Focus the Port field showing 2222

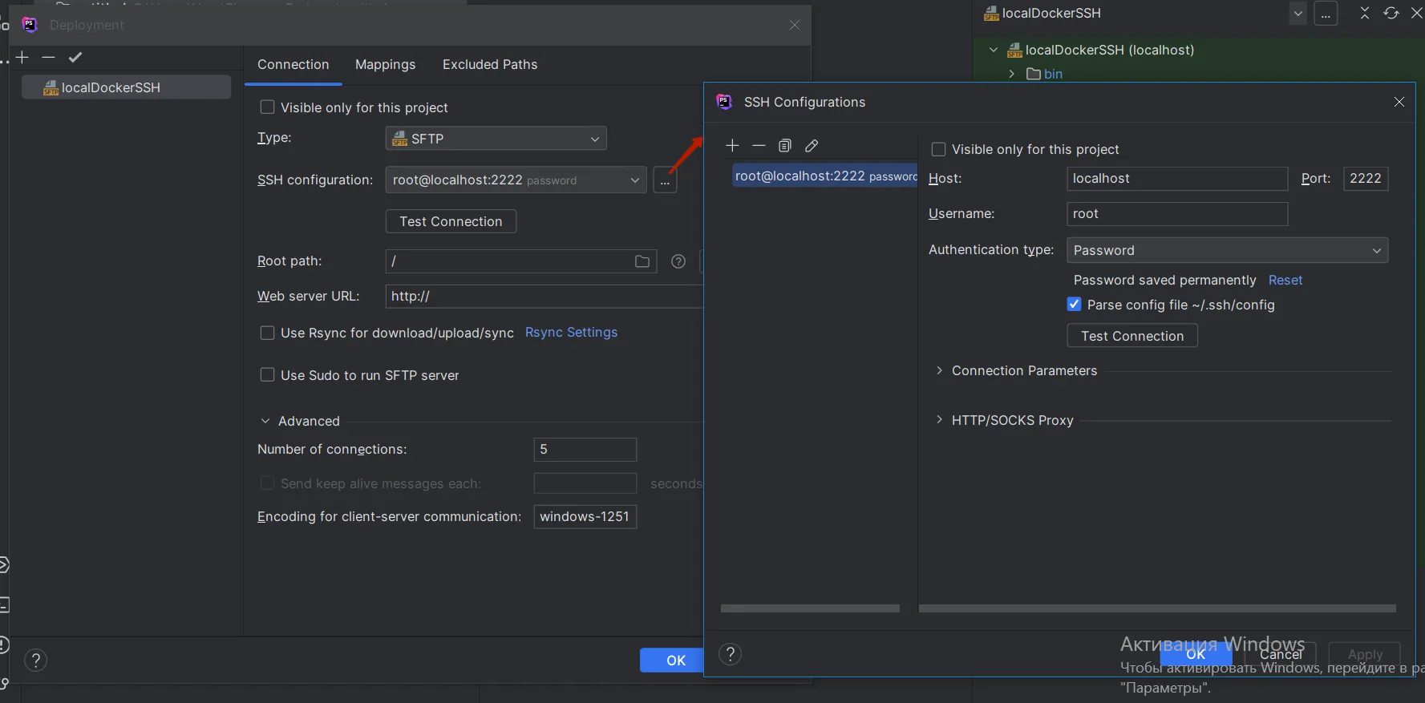click(1366, 179)
